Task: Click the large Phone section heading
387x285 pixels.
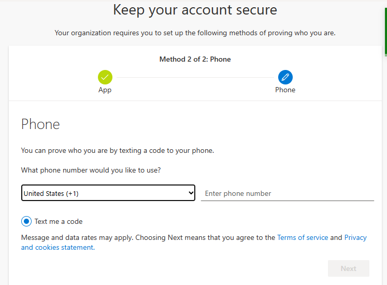Action: point(40,124)
